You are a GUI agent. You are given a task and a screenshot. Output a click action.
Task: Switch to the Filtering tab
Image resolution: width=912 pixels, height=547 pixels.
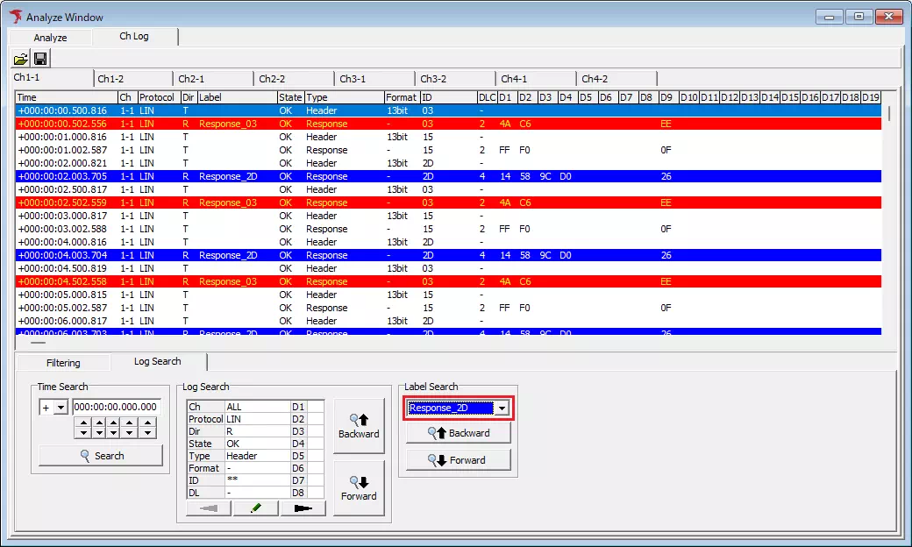point(62,363)
